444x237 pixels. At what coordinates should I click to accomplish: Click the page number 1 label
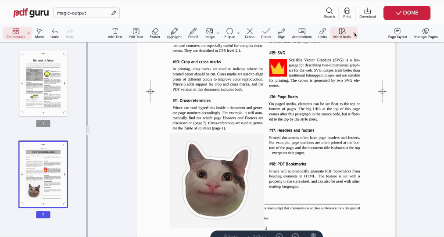(43, 123)
